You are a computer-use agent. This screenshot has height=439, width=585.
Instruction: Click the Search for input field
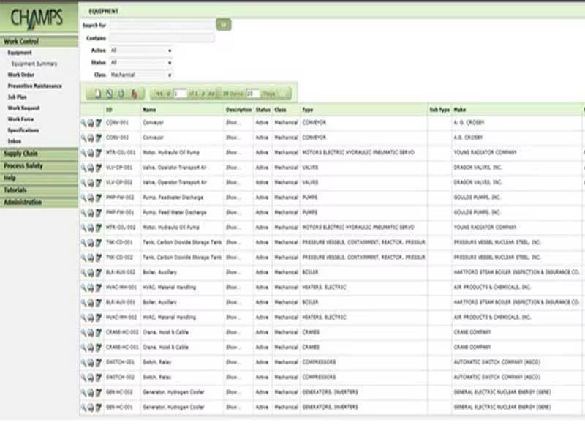click(x=162, y=26)
